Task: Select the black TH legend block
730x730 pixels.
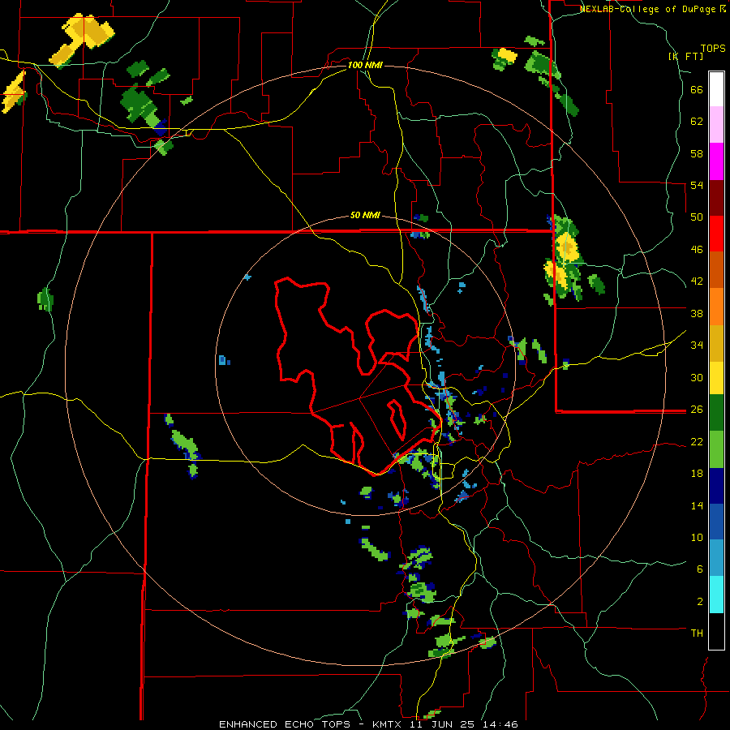Action: click(x=716, y=631)
